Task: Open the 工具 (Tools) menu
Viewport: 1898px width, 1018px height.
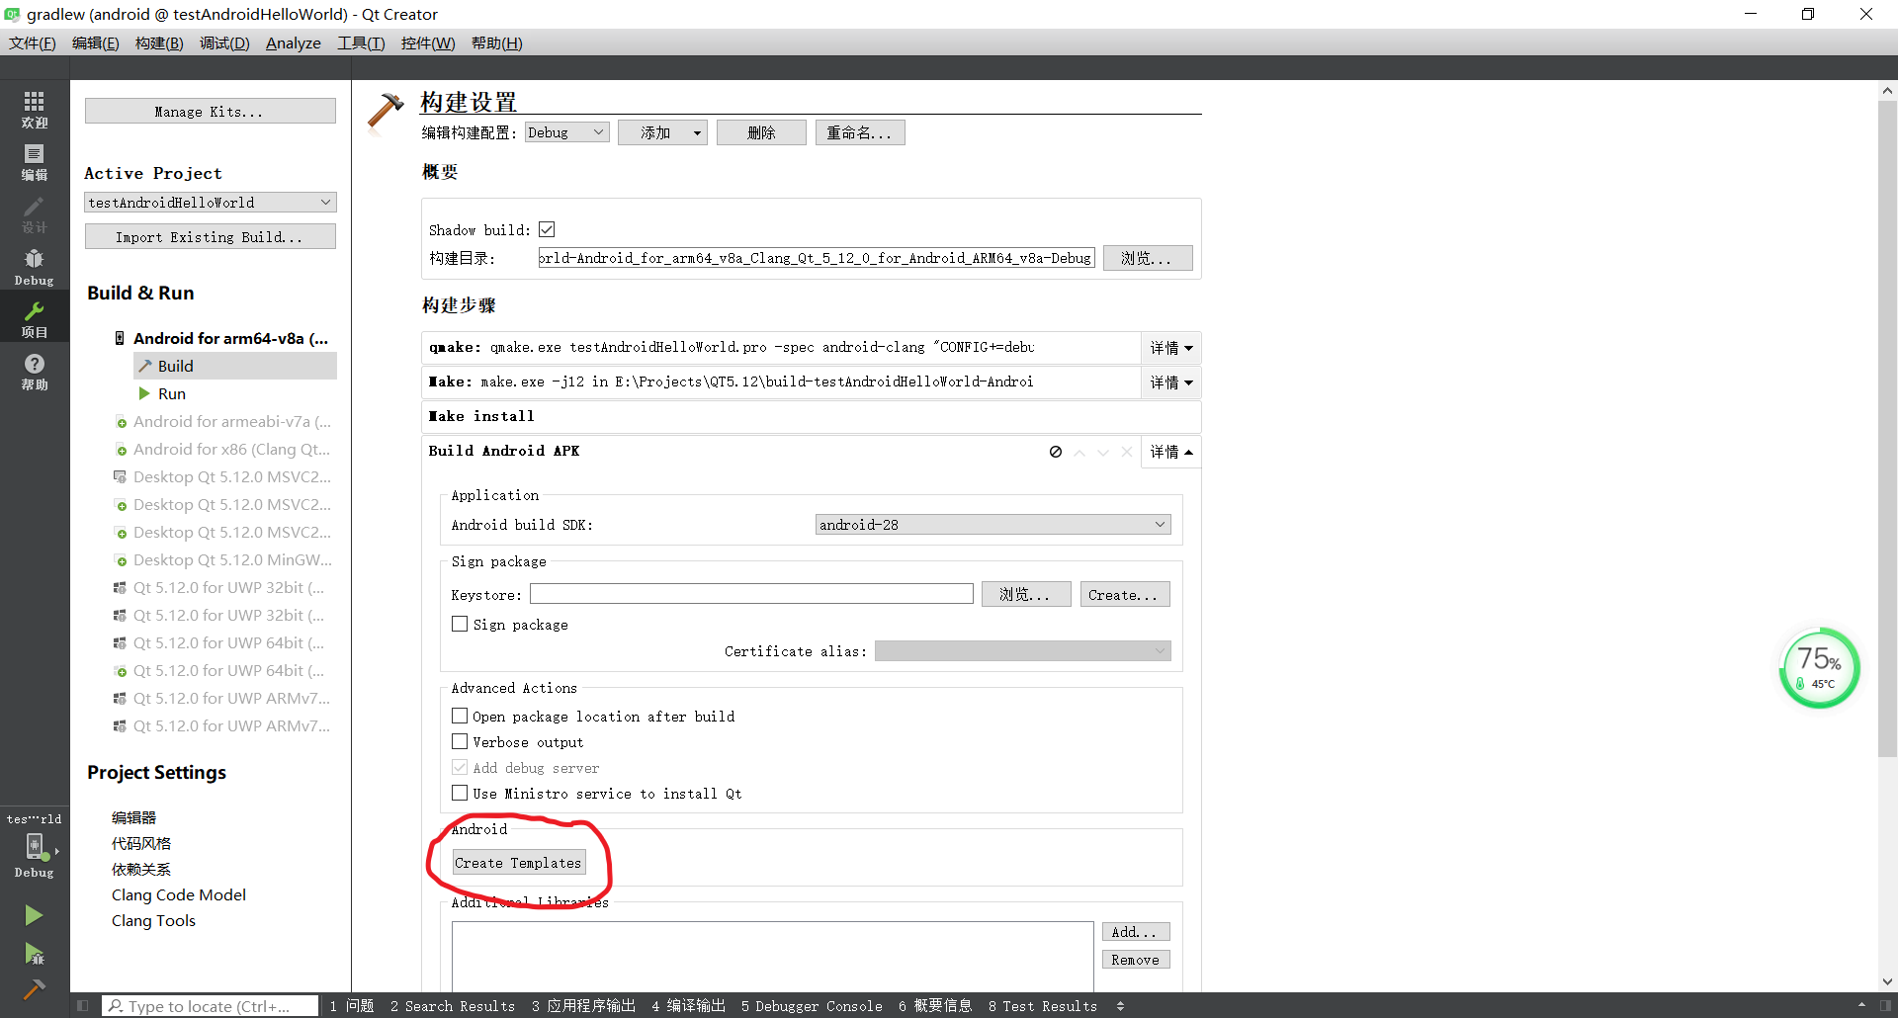Action: click(x=360, y=42)
